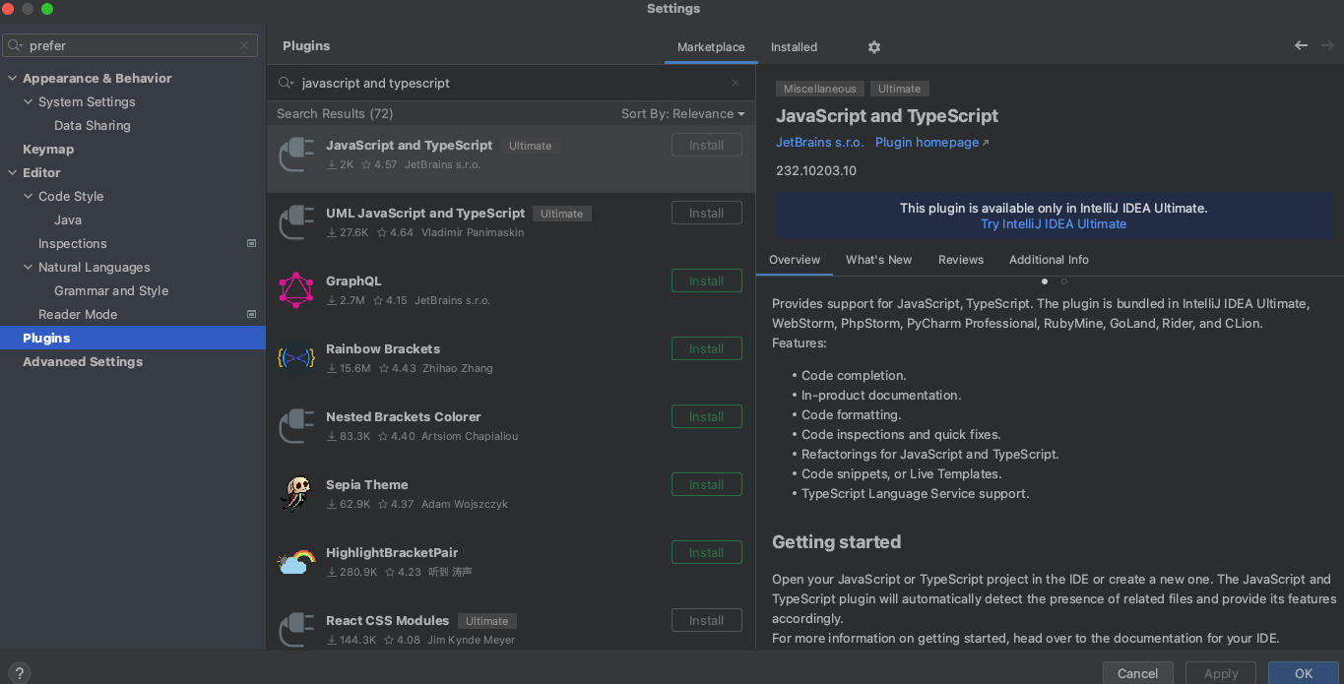Click the Sepia Theme skull logo
The width and height of the screenshot is (1344, 684).
296,494
